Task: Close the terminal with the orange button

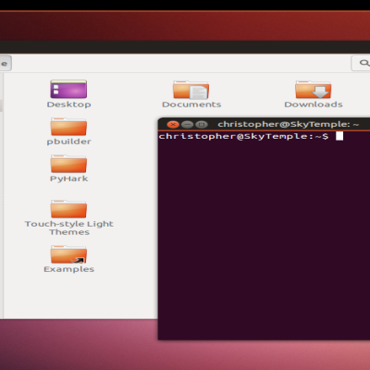Action: 173,125
